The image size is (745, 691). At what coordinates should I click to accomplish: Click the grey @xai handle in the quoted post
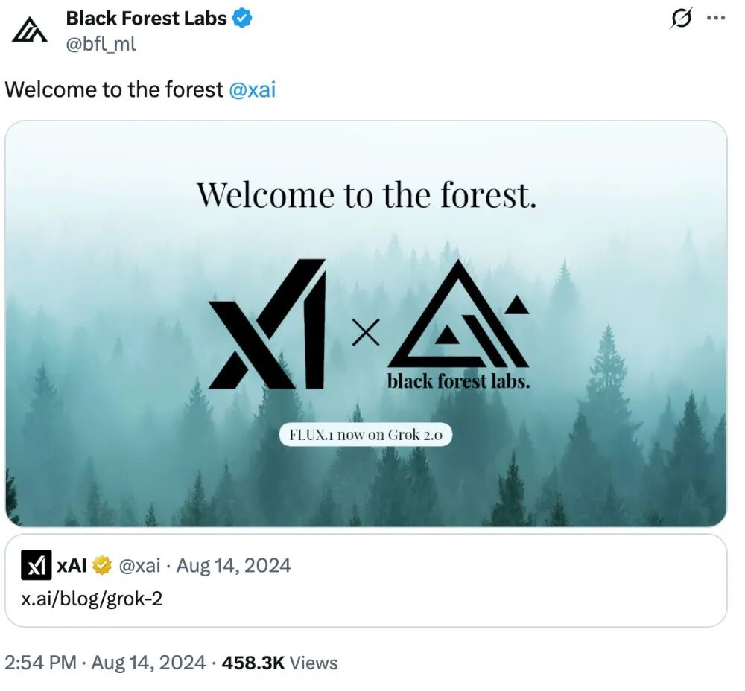pyautogui.click(x=139, y=566)
